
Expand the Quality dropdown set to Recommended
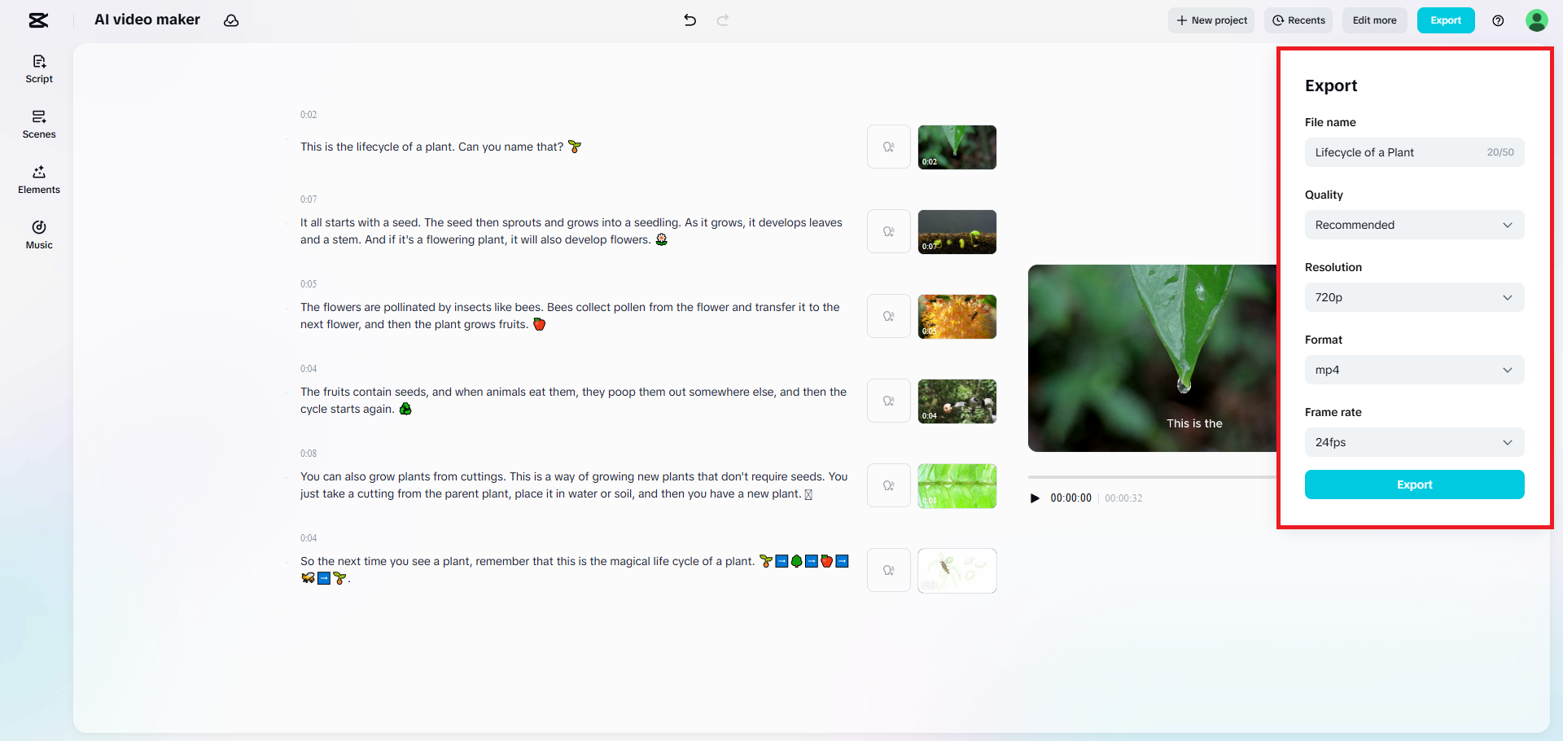(1415, 225)
